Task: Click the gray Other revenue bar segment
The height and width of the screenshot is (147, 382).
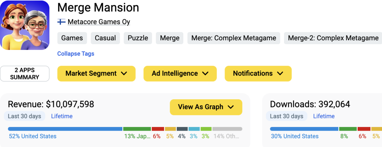Action: [227, 129]
